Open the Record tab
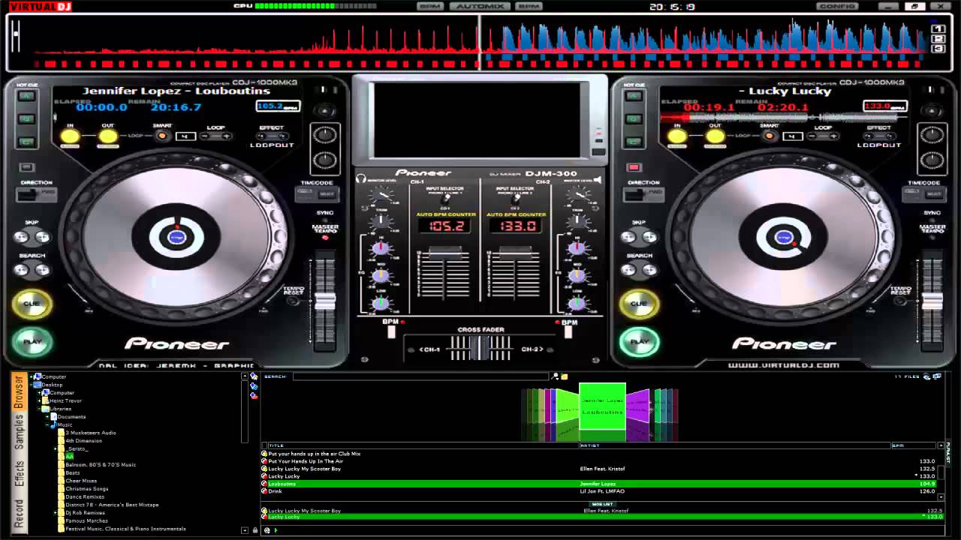Image resolution: width=961 pixels, height=540 pixels. tap(19, 514)
